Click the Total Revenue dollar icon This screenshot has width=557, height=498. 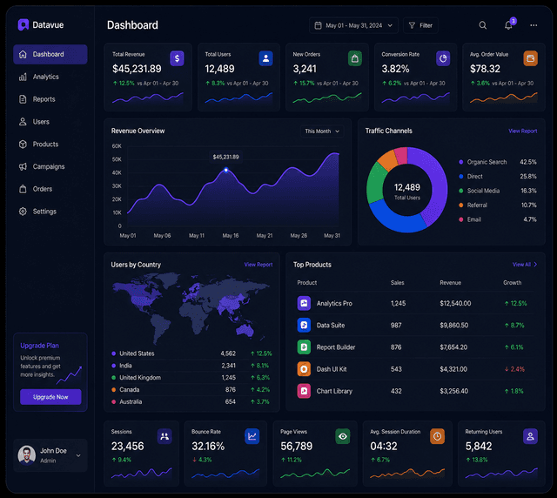pyautogui.click(x=177, y=58)
